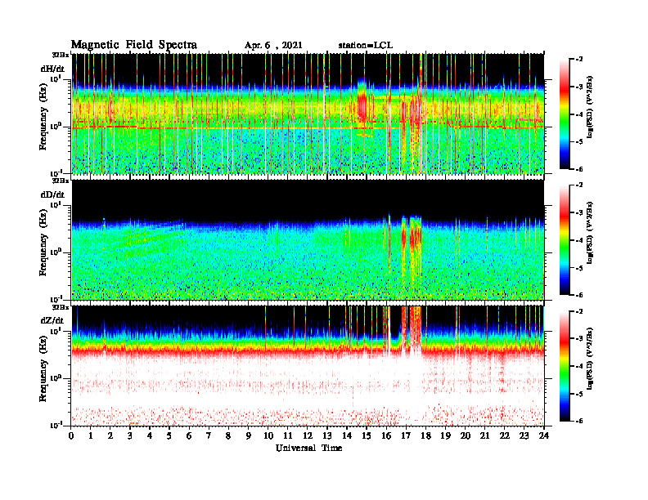The image size is (648, 500).
Task: Click hour 5 on the Universal Time axis
Action: pyautogui.click(x=169, y=435)
